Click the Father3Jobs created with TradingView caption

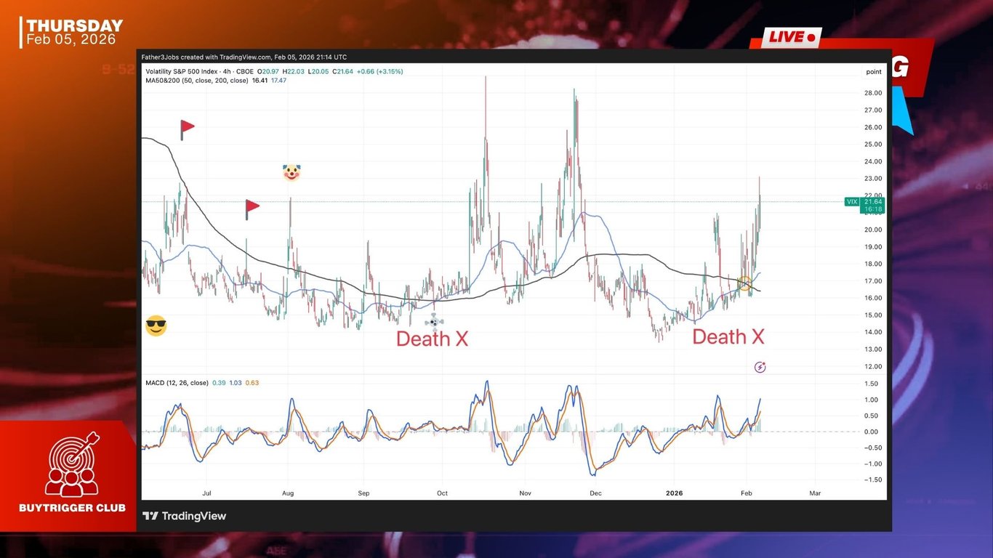(x=244, y=57)
